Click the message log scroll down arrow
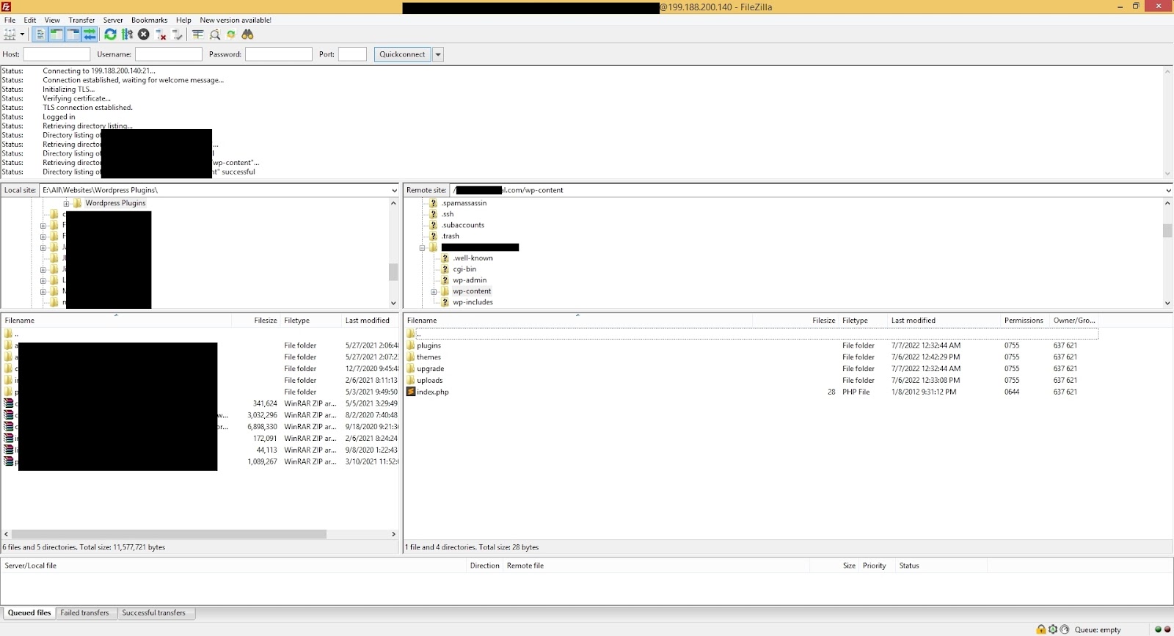Image resolution: width=1174 pixels, height=636 pixels. click(1167, 174)
